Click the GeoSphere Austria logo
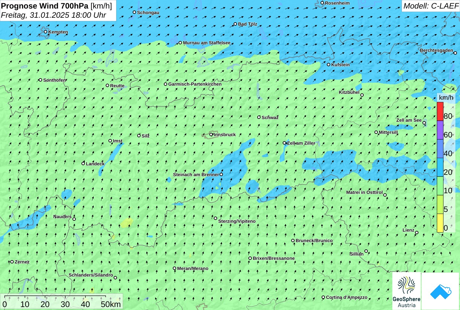The height and width of the screenshot is (310, 460). tap(406, 291)
